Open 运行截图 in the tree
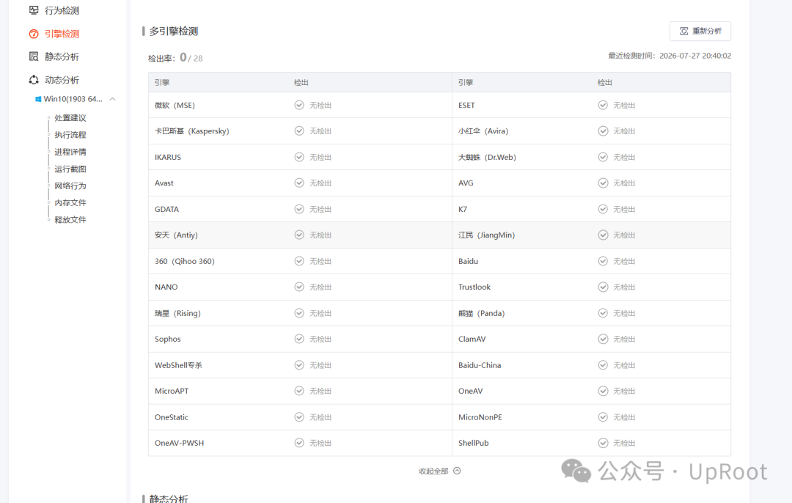 coord(70,169)
